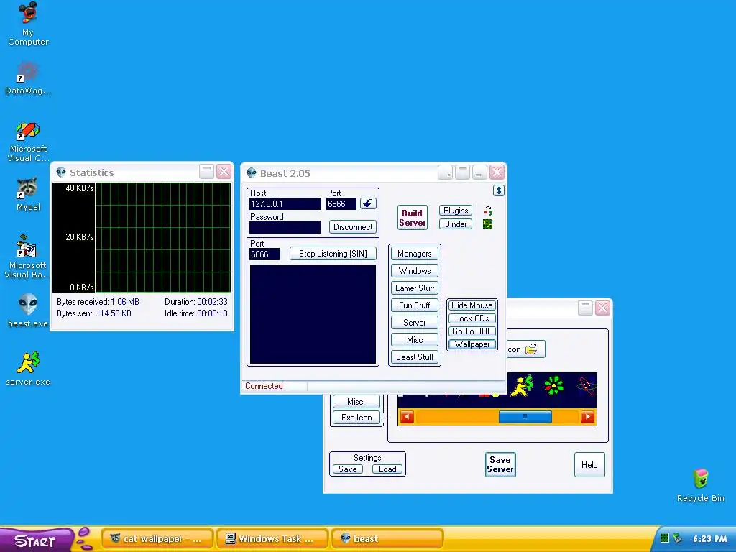Image resolution: width=736 pixels, height=552 pixels.
Task: Click the Connected status bar text
Action: (264, 386)
